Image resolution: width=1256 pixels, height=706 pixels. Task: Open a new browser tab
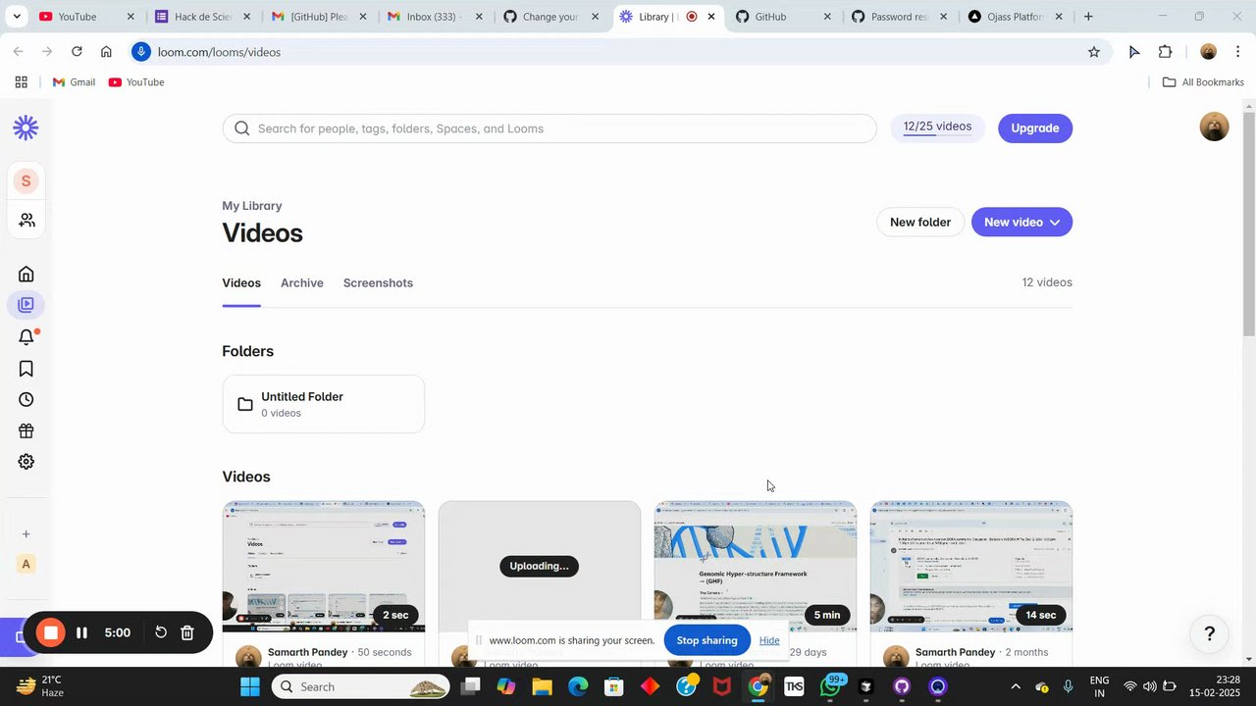tap(1088, 17)
